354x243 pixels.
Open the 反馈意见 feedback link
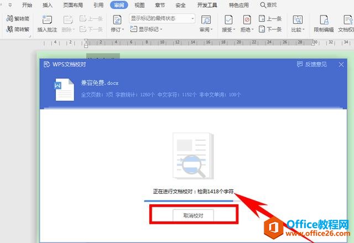click(312, 65)
